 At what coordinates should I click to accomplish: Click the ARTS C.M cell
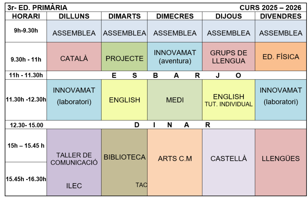click(x=175, y=158)
